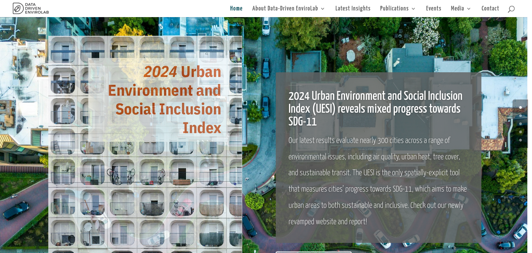Expand the Publications dropdown chevron
Screen dimensions: 532x253
(413, 9)
